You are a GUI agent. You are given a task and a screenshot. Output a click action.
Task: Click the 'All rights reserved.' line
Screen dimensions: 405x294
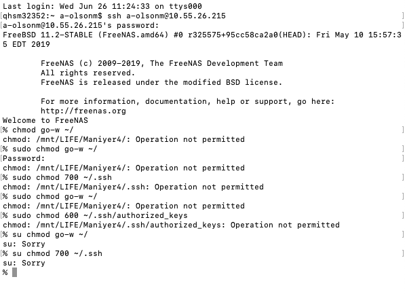88,73
